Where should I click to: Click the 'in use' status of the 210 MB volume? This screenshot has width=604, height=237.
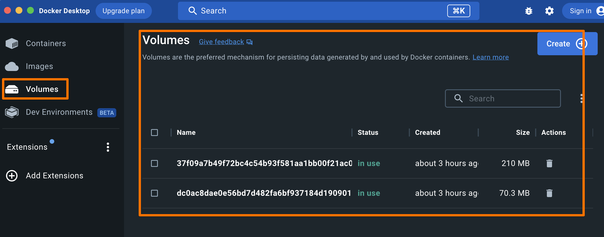click(369, 163)
